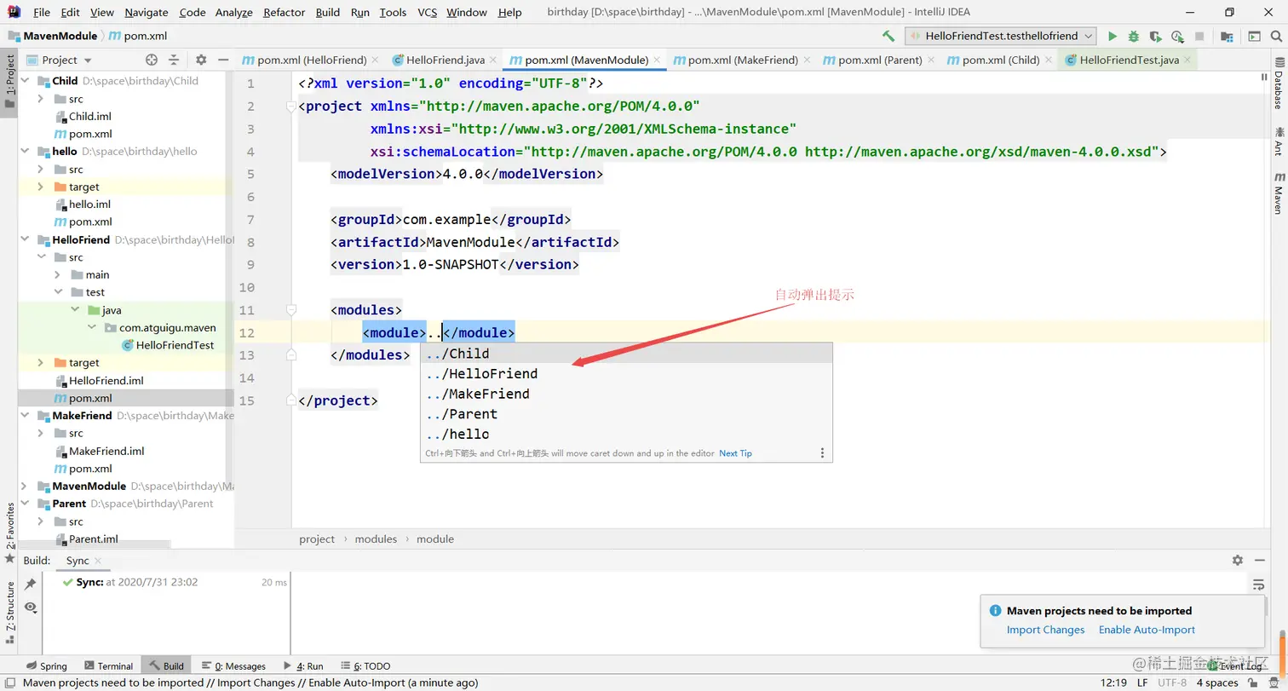Select Child.iml in the project tree
Screen dimensions: 1288x691
click(90, 117)
